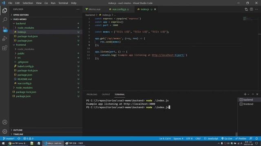Click Ln 9, Col 4 cursor position
261x146 pixels.
pos(165,139)
